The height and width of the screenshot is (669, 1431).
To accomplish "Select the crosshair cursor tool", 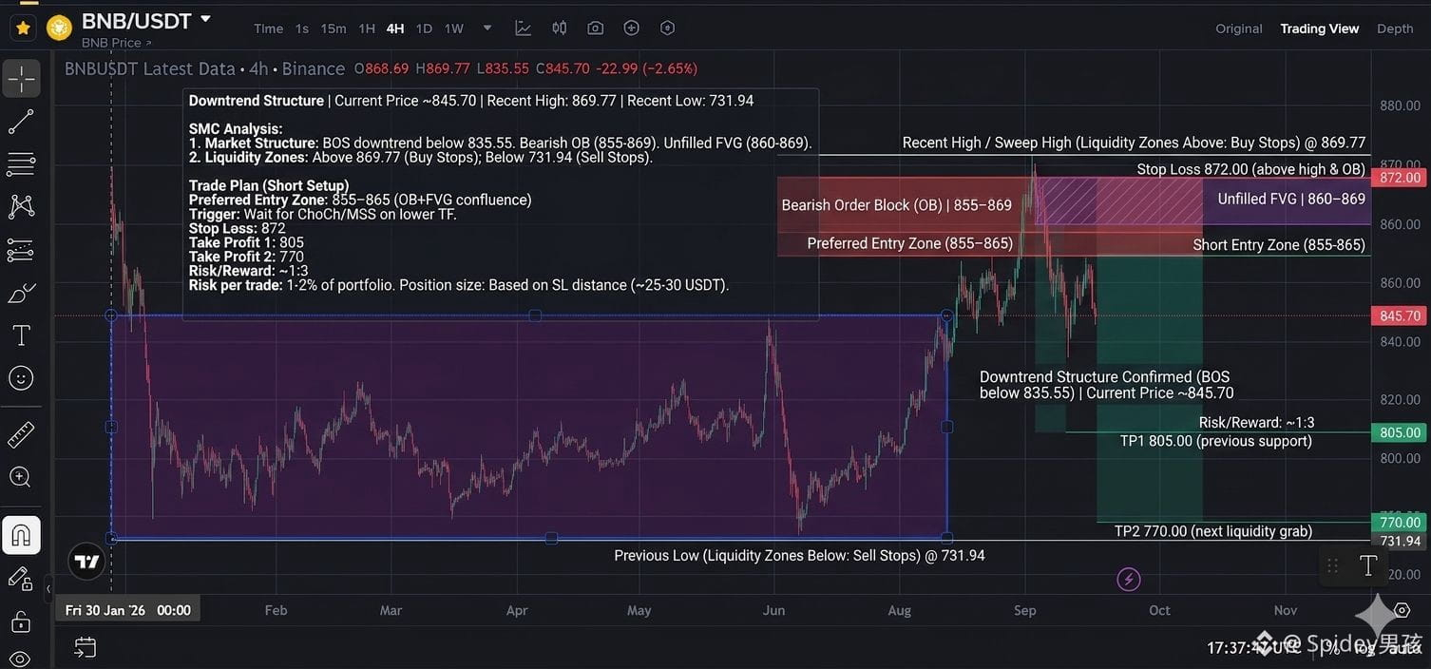I will click(21, 79).
